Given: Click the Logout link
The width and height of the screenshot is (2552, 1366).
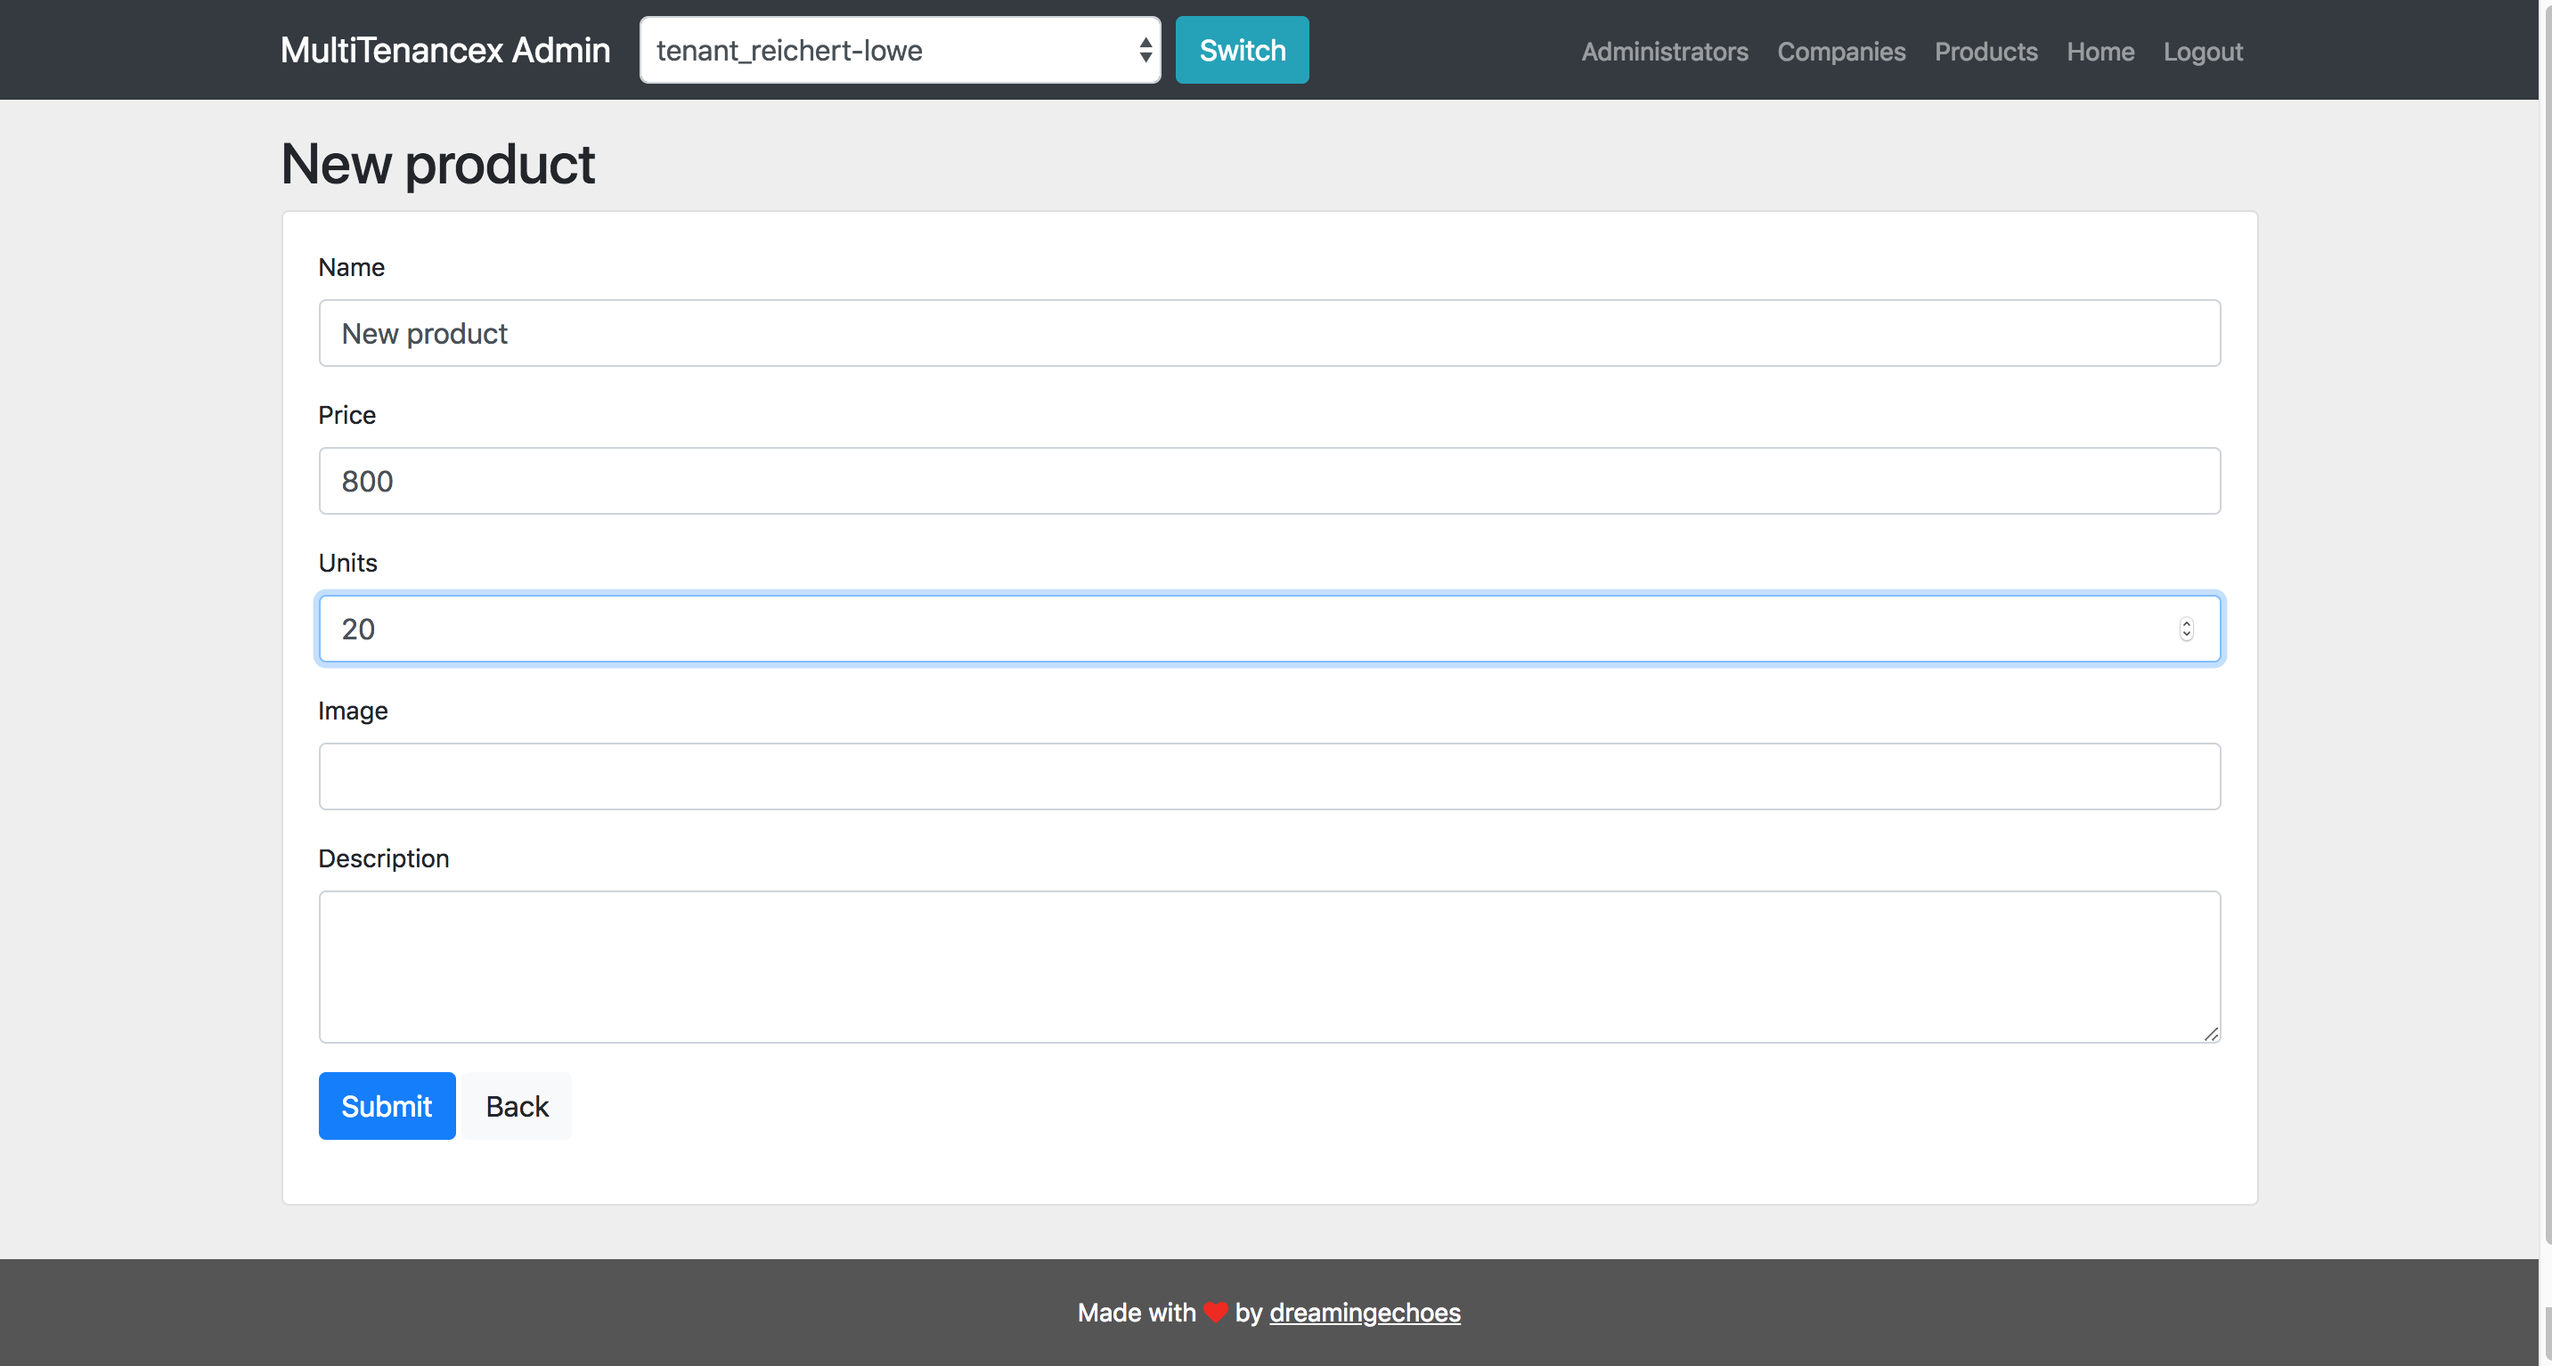Looking at the screenshot, I should 2205,51.
